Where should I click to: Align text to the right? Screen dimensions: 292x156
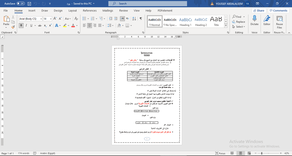tap(95, 25)
